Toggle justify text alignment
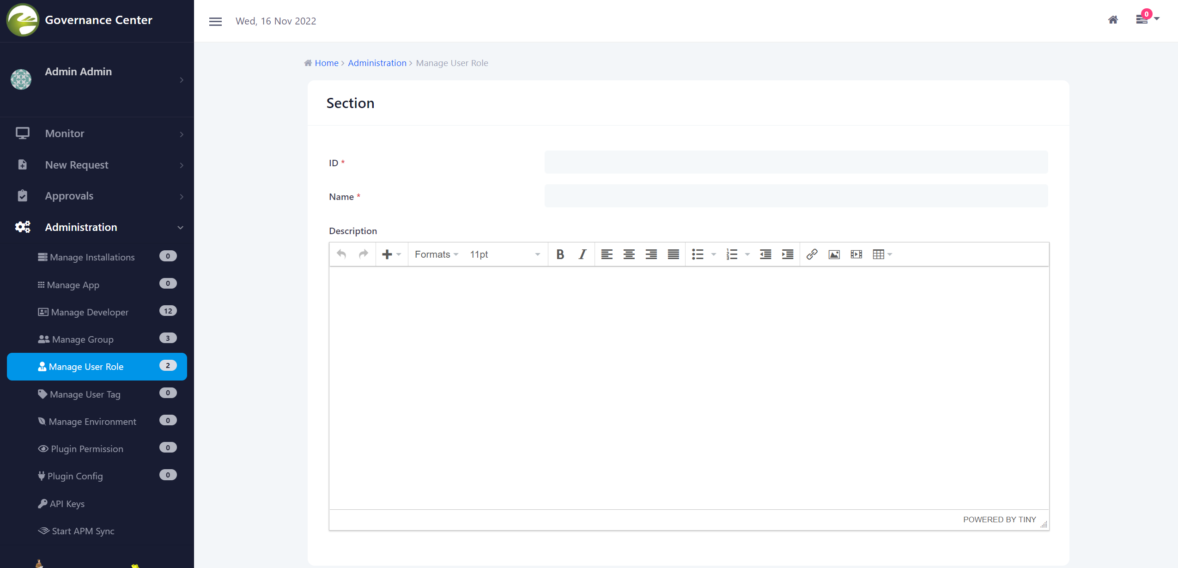The width and height of the screenshot is (1178, 568). click(x=673, y=254)
